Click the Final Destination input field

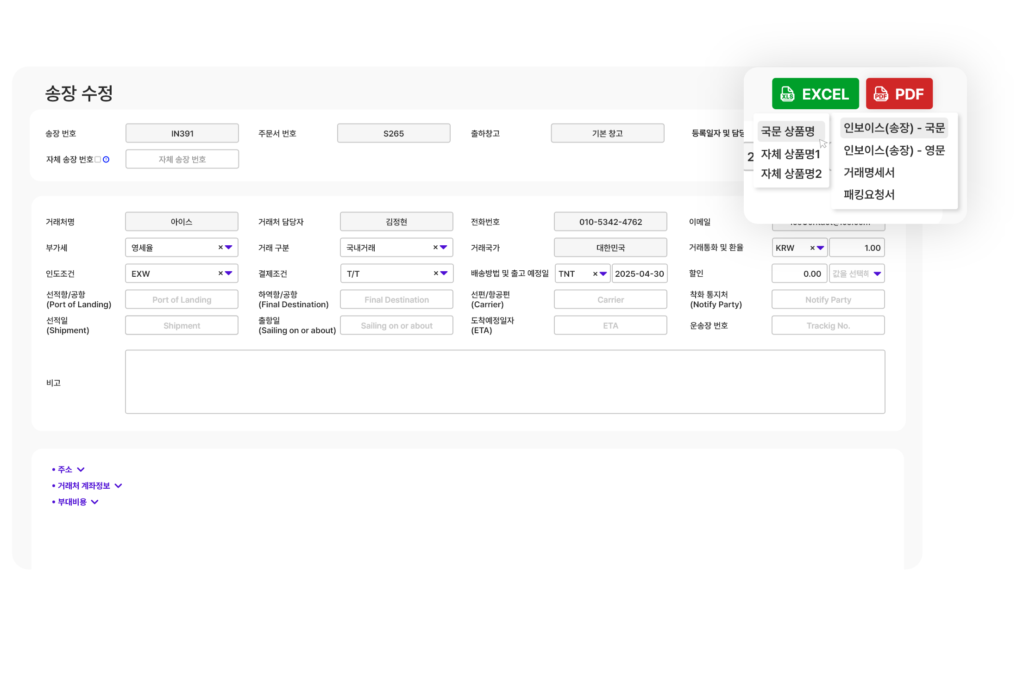tap(396, 299)
